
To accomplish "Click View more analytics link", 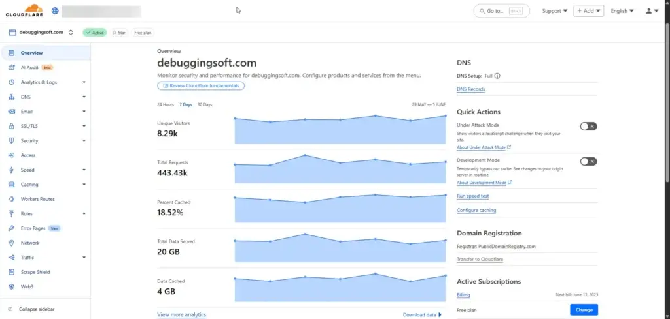I will [182, 314].
